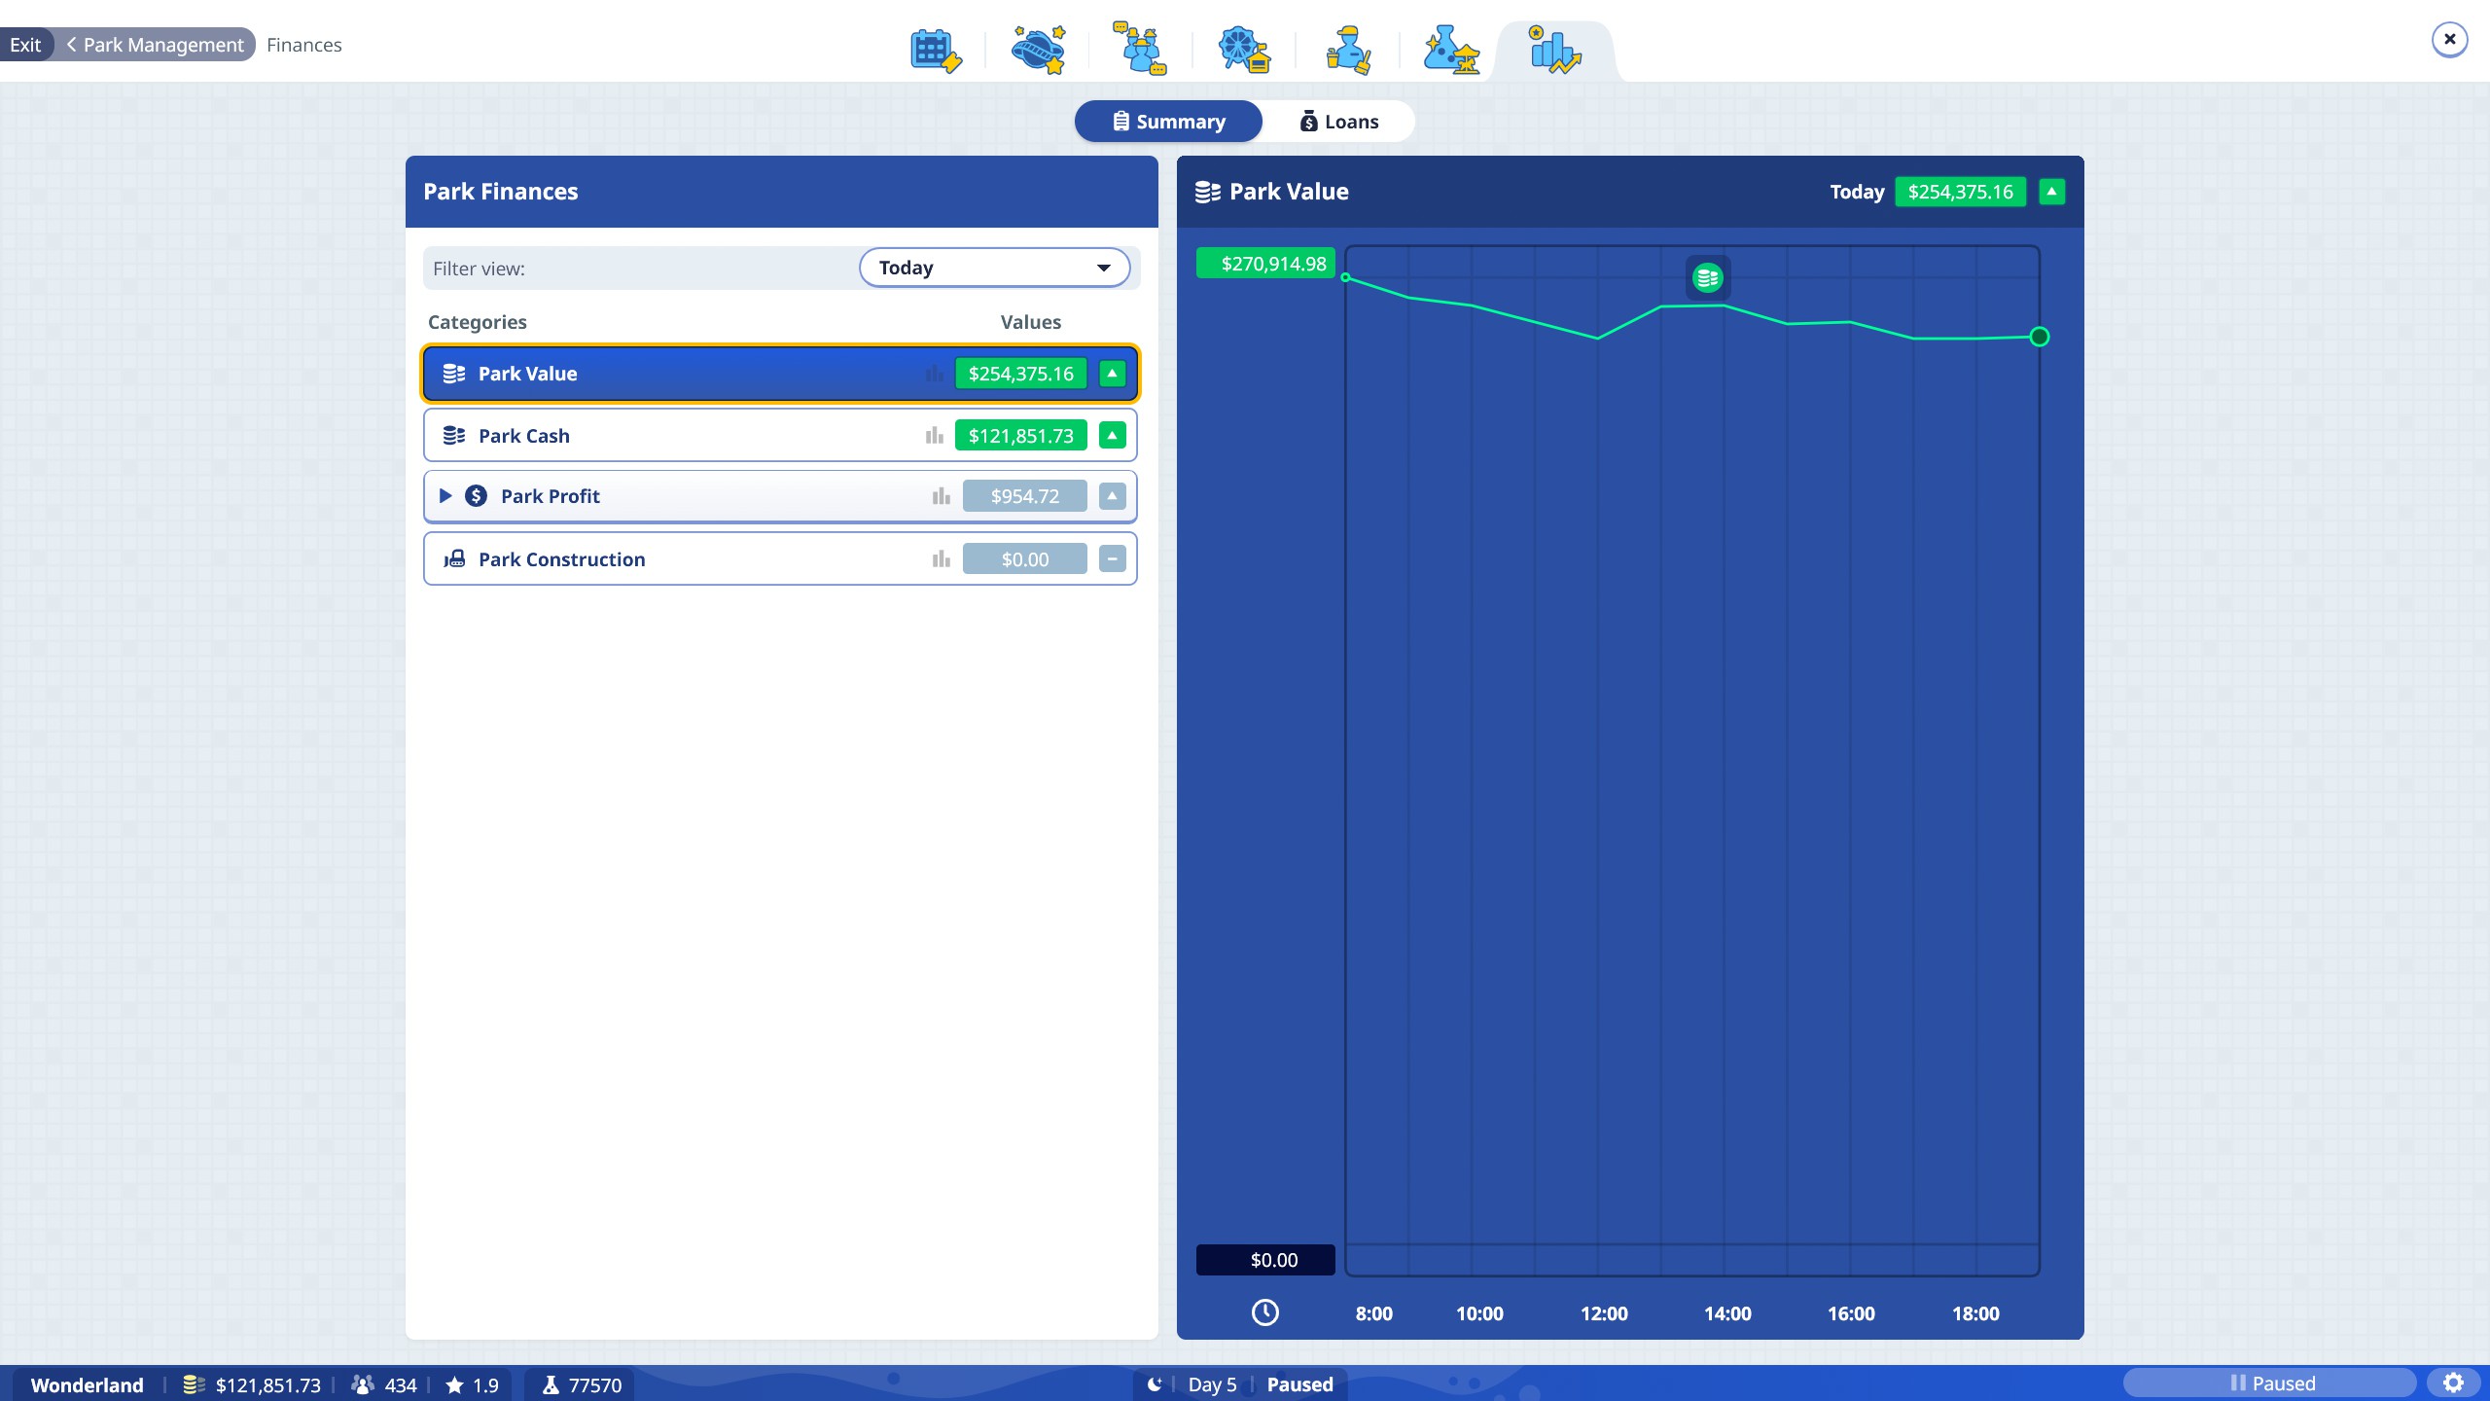Image resolution: width=2490 pixels, height=1401 pixels.
Task: Click the 18:00 time axis label
Action: 1975,1313
